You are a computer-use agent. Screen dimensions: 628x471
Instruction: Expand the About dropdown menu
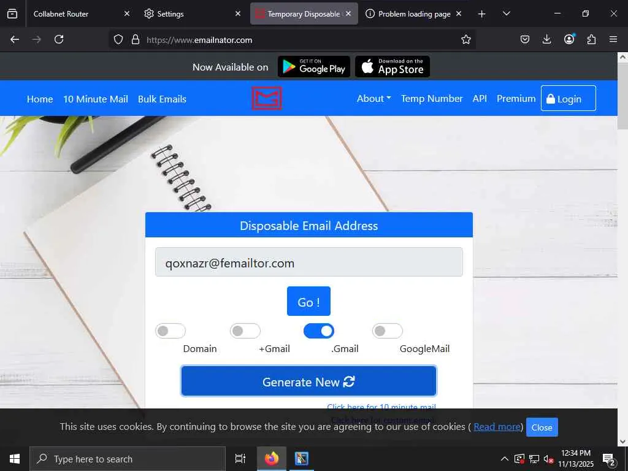[x=373, y=99]
